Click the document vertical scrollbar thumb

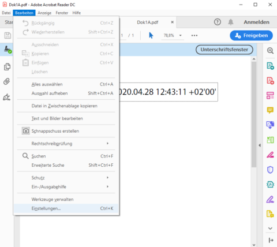coord(254,114)
